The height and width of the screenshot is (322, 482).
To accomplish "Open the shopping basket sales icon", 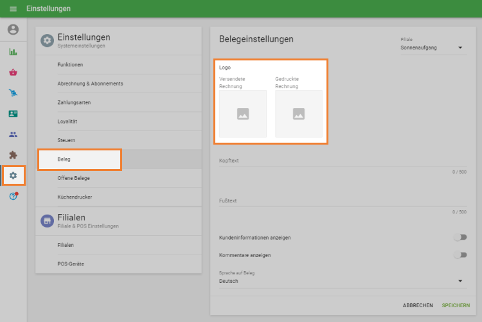I will 13,73.
